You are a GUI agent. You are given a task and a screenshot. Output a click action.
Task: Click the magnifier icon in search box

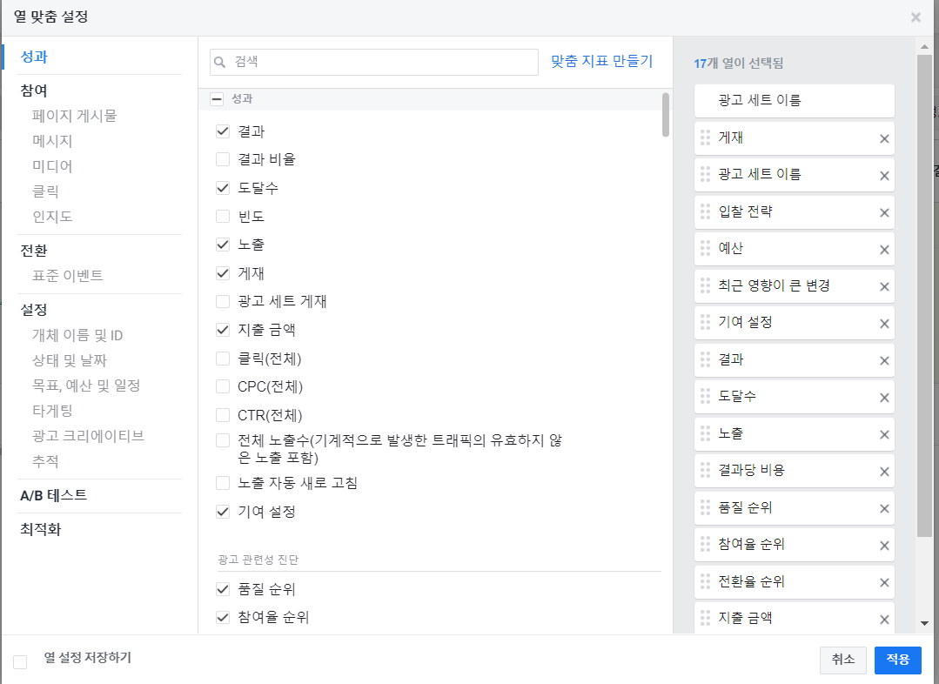pos(220,62)
